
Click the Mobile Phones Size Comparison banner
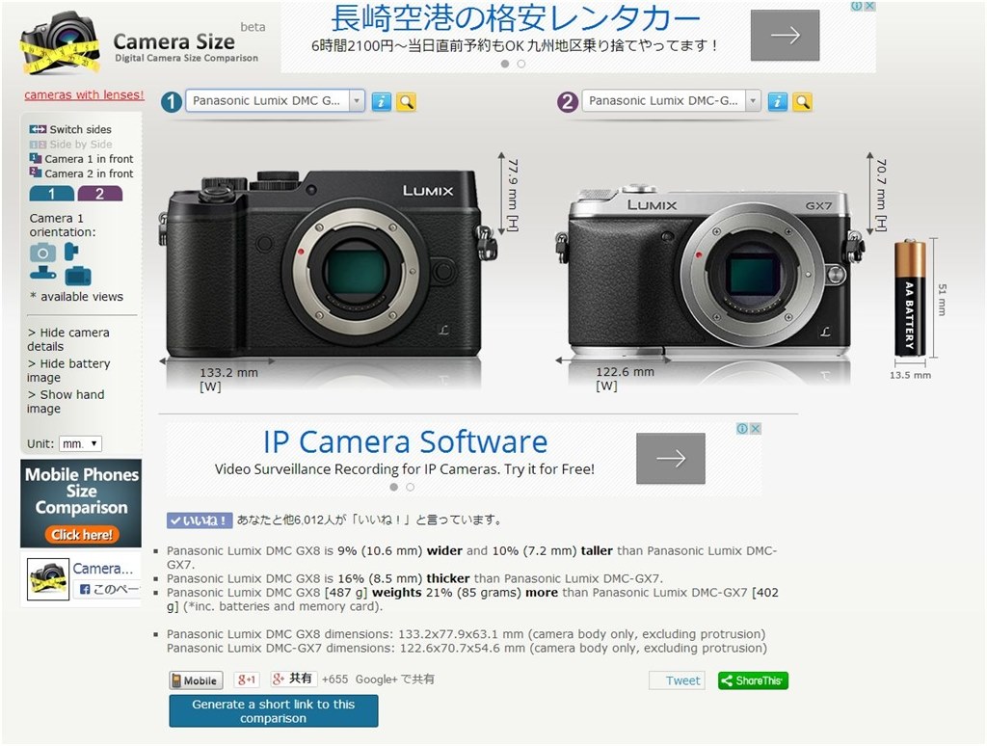pyautogui.click(x=81, y=504)
